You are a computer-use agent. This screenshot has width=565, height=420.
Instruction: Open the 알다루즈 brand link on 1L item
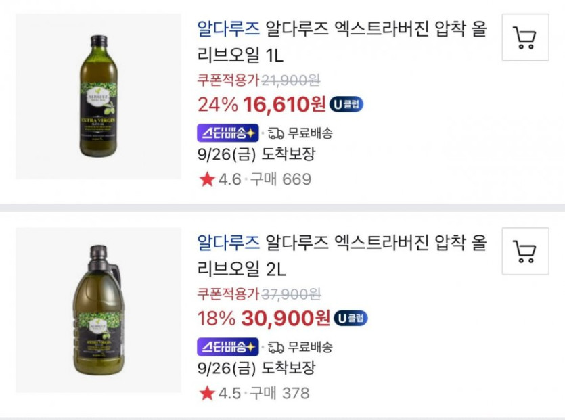pos(228,29)
